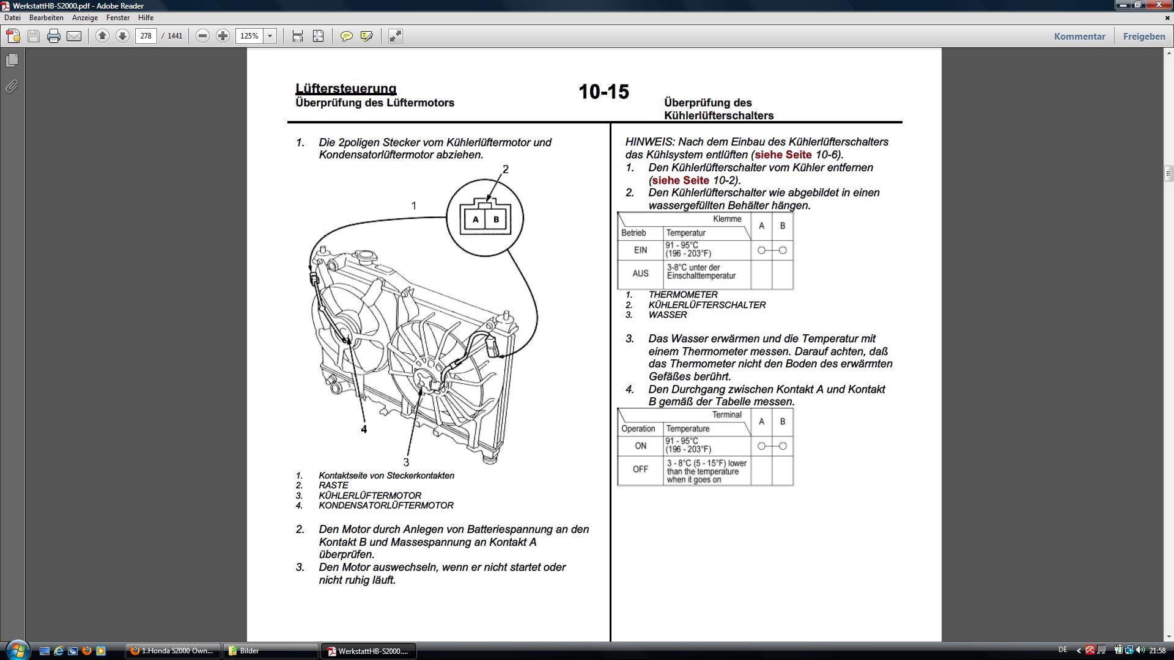
Task: Print the document using the printer icon
Action: (x=54, y=36)
